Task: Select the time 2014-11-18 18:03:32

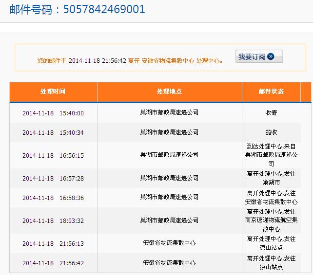Action: point(53,221)
